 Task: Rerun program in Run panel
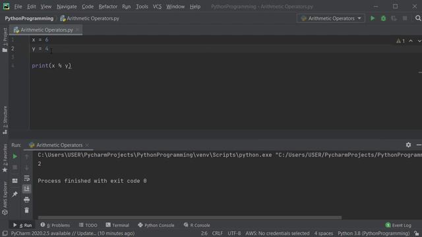coord(15,157)
